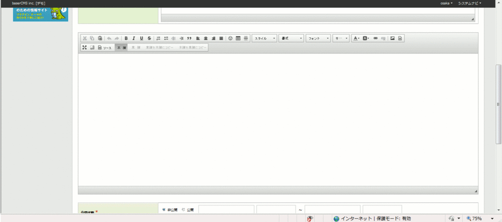Viewport: 502px width, 222px height.
Task: Click インターネット security zone status
Action: point(372,219)
